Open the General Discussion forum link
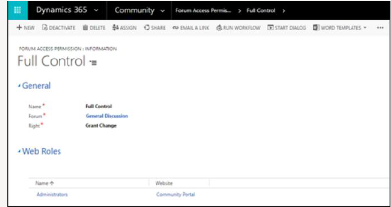Screen dimensions: 391x207 pos(107,116)
